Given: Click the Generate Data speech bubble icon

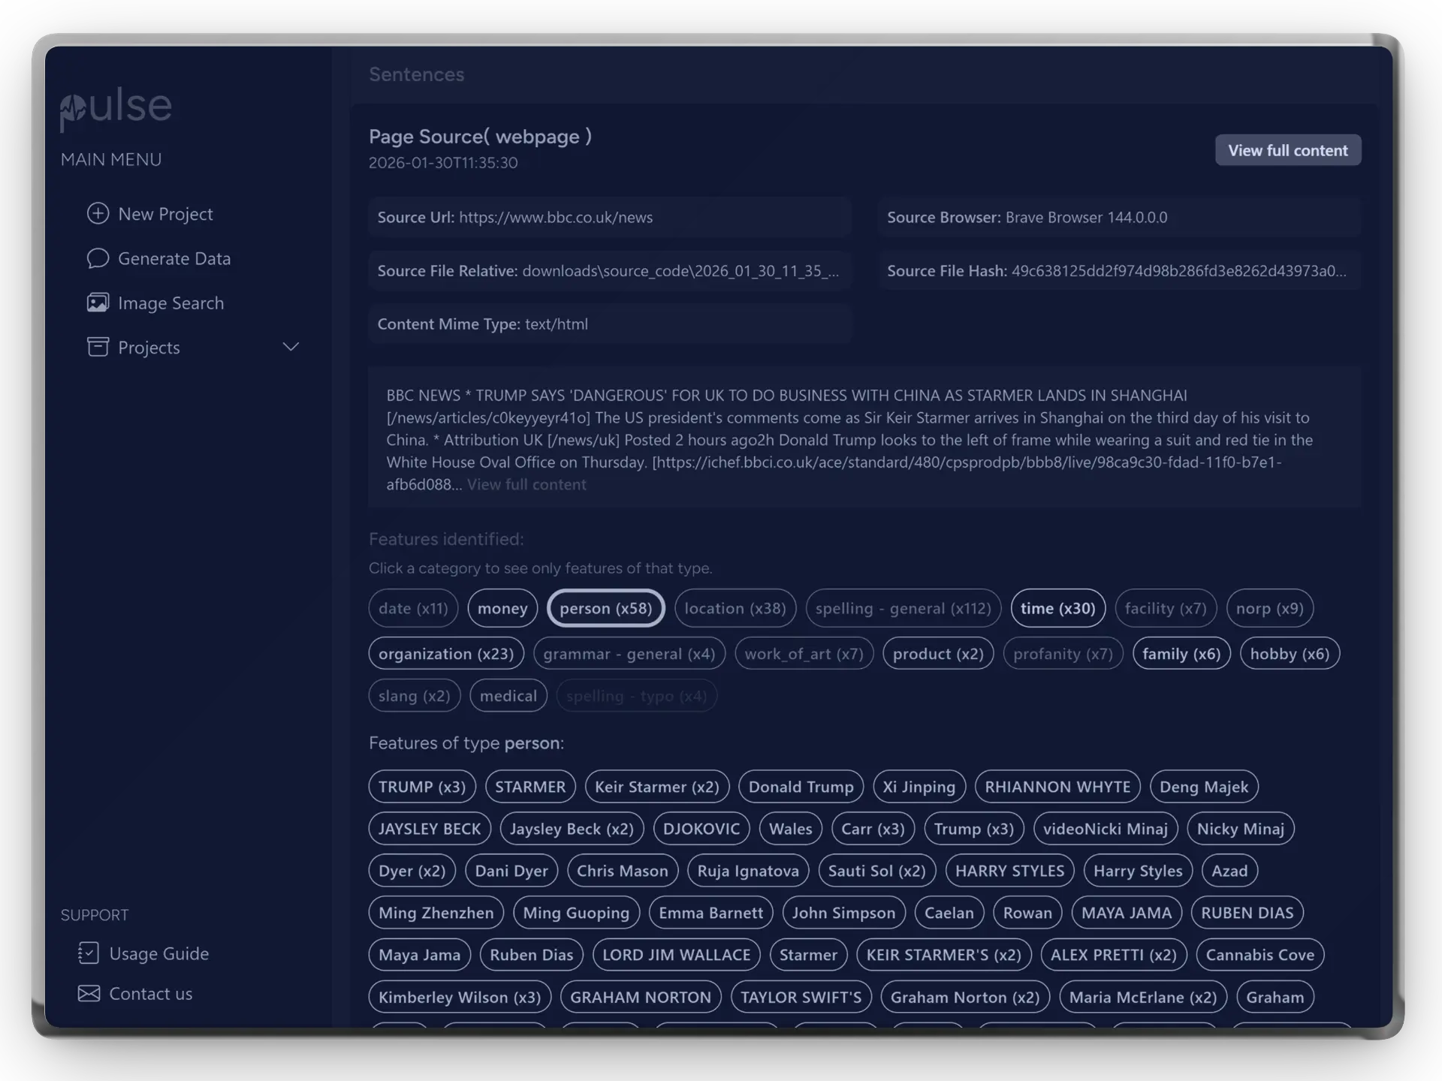Looking at the screenshot, I should click(98, 258).
